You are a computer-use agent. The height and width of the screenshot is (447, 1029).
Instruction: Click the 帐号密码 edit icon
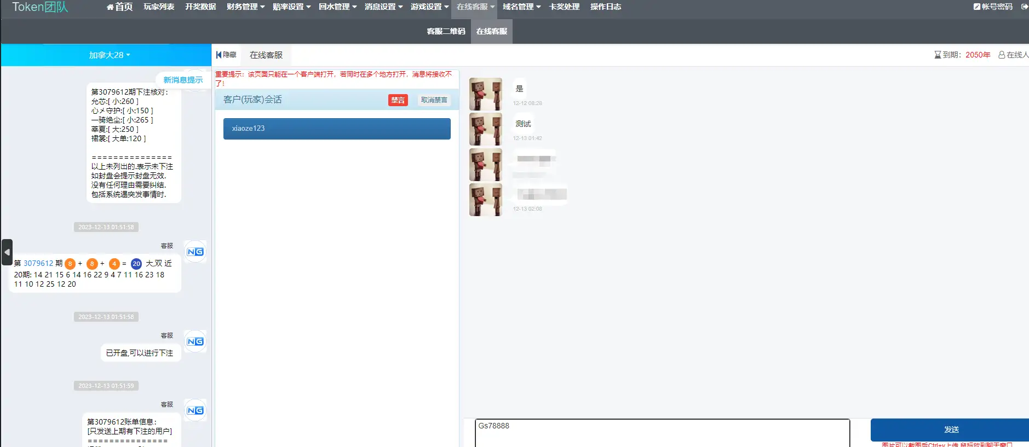(x=976, y=7)
